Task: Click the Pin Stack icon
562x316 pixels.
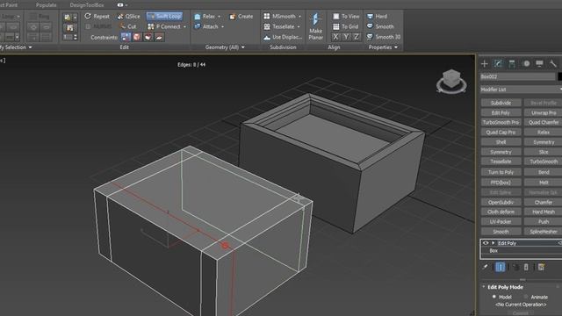Action: (486, 267)
